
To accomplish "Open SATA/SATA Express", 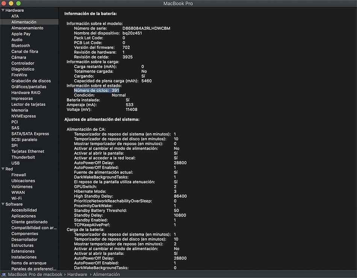I will (x=30, y=134).
